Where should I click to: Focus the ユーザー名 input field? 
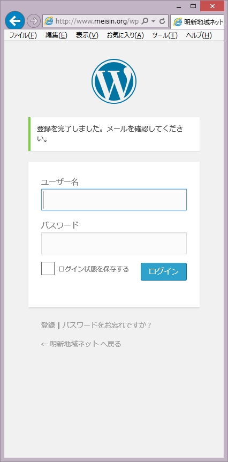[114, 200]
